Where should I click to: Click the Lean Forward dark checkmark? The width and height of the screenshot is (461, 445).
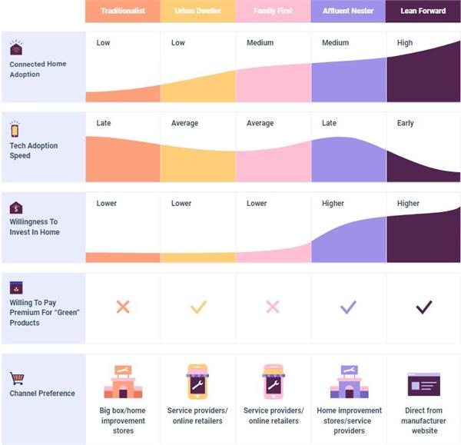[x=423, y=307]
